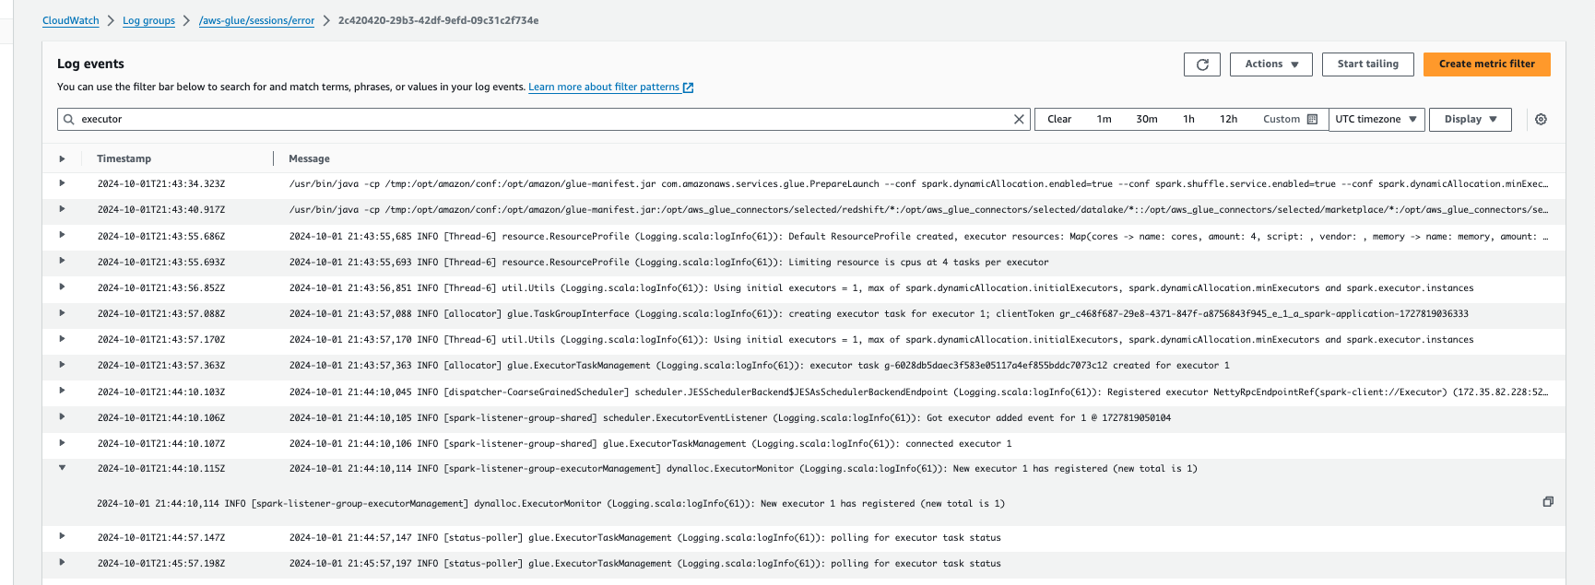The height and width of the screenshot is (585, 1595).
Task: Clear the filter text with X icon
Action: pos(1019,120)
